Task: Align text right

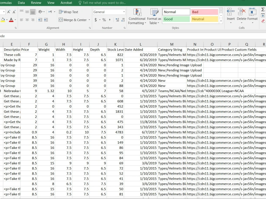Action: click(x=33, y=20)
